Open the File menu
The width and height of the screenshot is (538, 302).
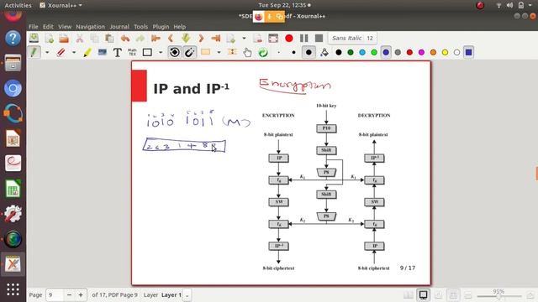[34, 26]
